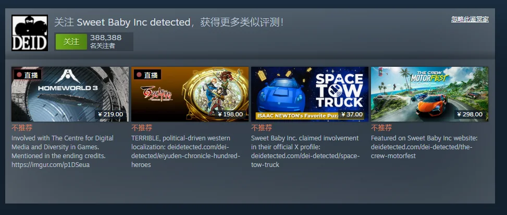The image size is (507, 215).
Task: Open the Eiyuden Chronicle review text
Action: tap(186, 151)
